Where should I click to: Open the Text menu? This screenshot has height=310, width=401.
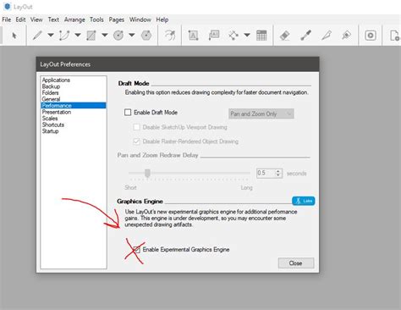click(53, 19)
